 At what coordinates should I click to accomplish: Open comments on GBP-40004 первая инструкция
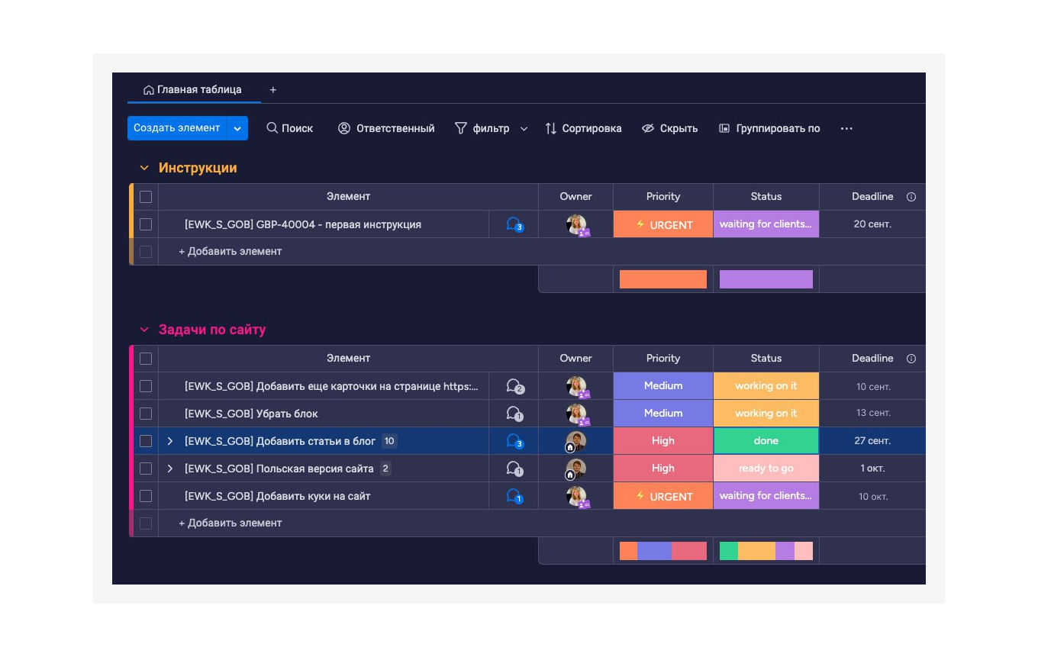tap(514, 224)
